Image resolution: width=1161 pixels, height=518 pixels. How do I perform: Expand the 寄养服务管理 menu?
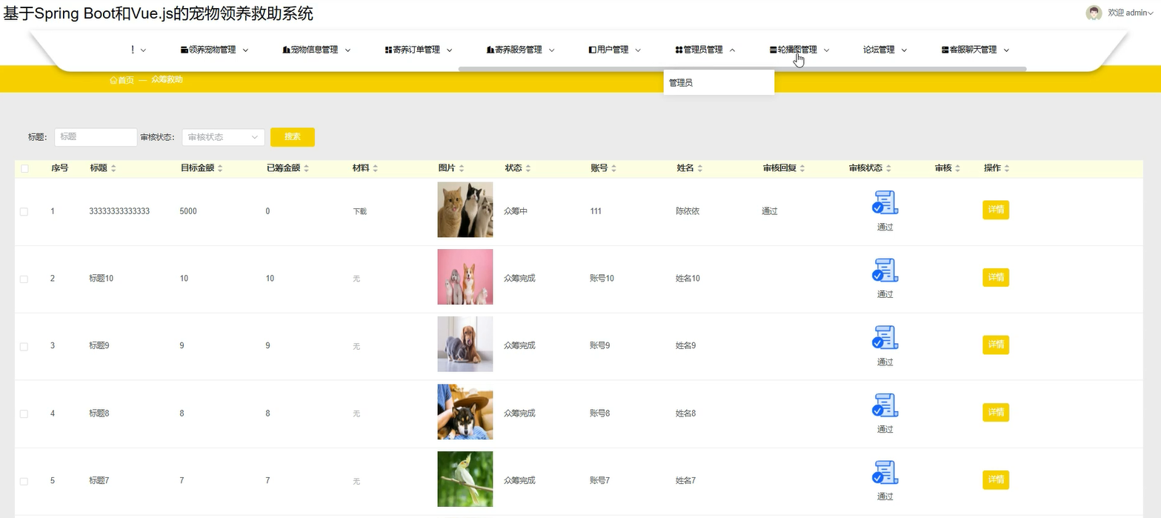[x=521, y=50]
